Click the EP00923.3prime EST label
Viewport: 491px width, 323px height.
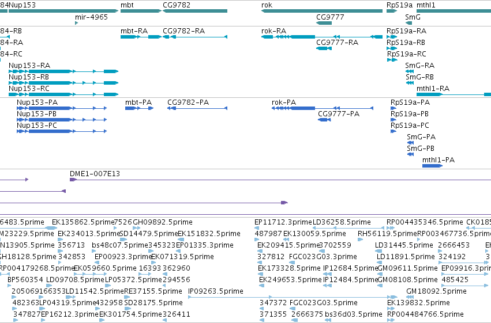(123, 257)
